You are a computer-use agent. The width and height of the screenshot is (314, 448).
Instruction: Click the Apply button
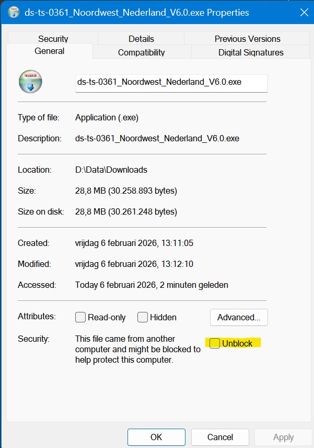coord(283,437)
